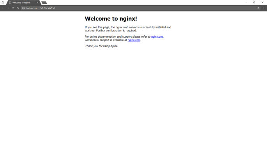Go to the browser home page
The height and width of the screenshot is (144, 267).
18,8
